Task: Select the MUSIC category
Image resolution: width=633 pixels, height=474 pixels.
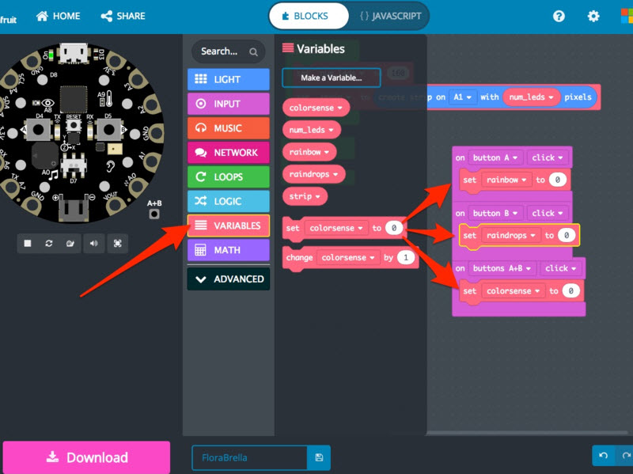Action: 228,128
